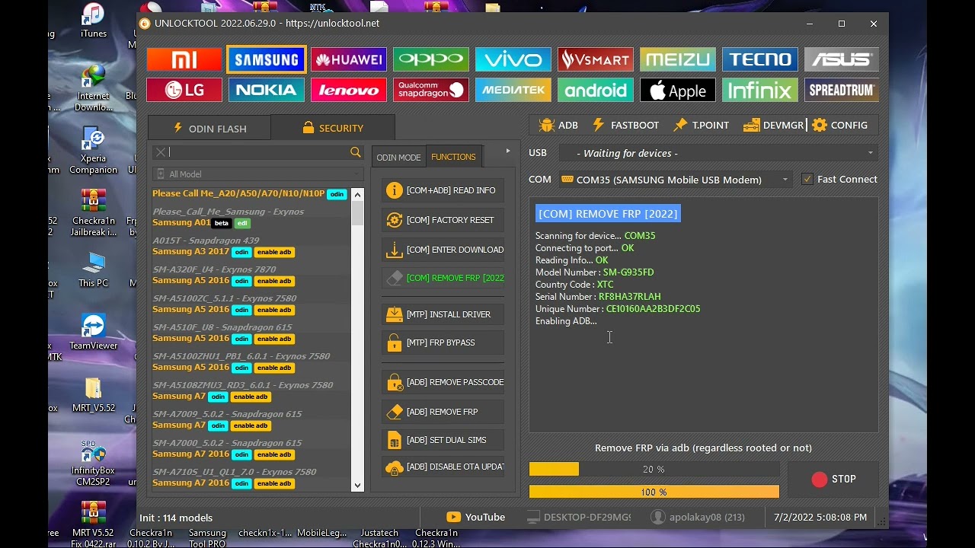This screenshot has width=975, height=548.
Task: Click [MTP] INSTALL DRIVER button
Action: pos(443,314)
